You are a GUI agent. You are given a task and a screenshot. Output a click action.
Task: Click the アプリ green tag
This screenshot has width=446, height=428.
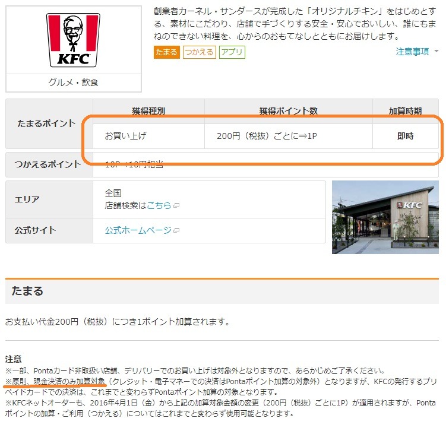[x=232, y=52]
